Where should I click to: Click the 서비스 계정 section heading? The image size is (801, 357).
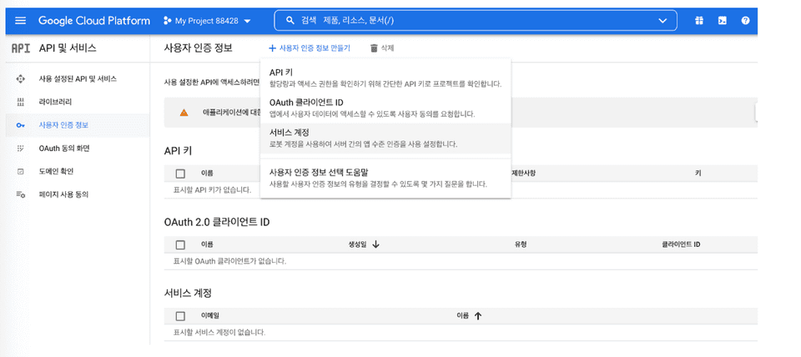point(188,293)
